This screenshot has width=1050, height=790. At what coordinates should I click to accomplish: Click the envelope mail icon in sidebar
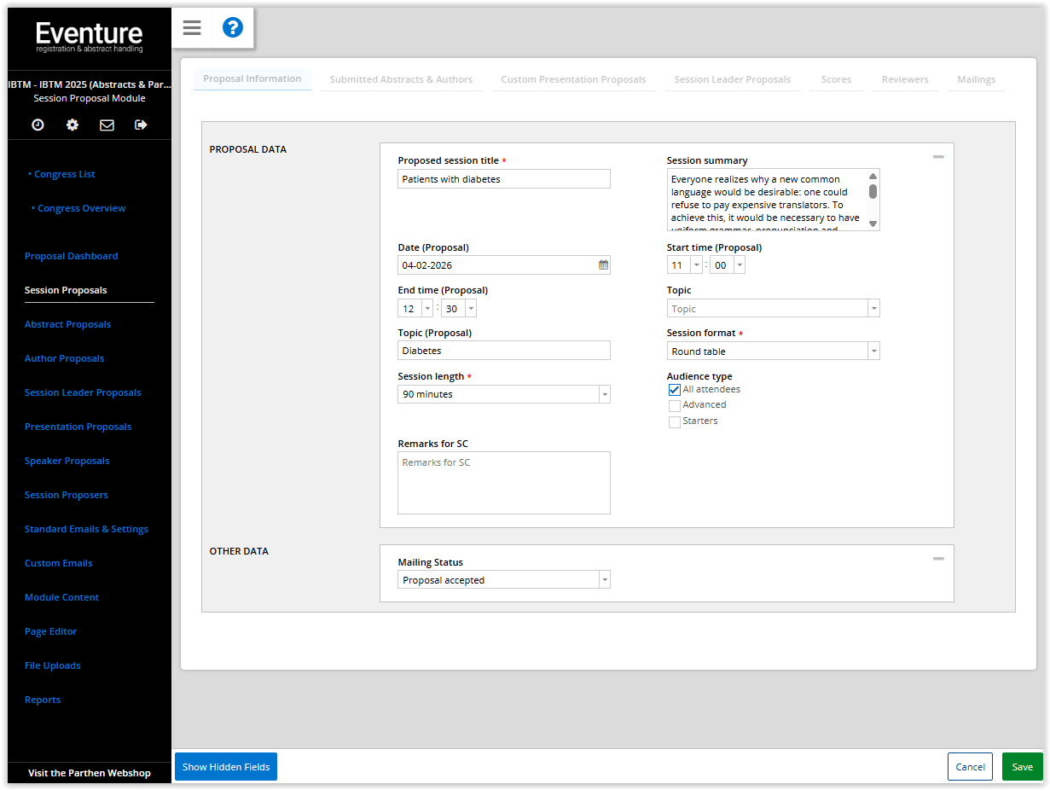pyautogui.click(x=107, y=125)
